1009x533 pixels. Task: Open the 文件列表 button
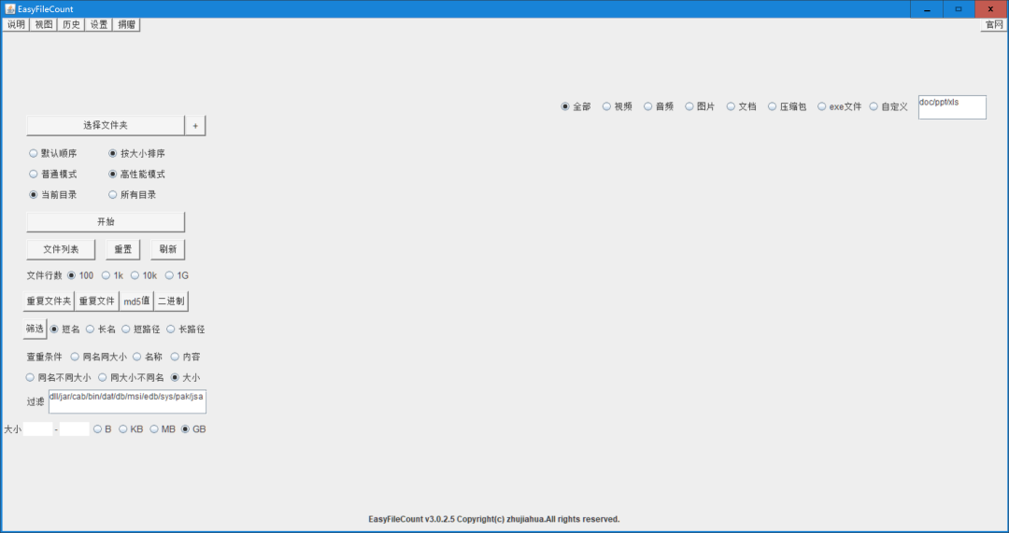(61, 249)
